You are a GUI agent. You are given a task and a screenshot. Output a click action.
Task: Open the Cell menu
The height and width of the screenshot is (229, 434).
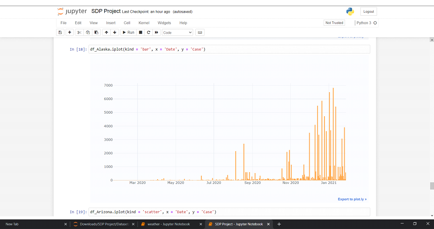pos(127,23)
